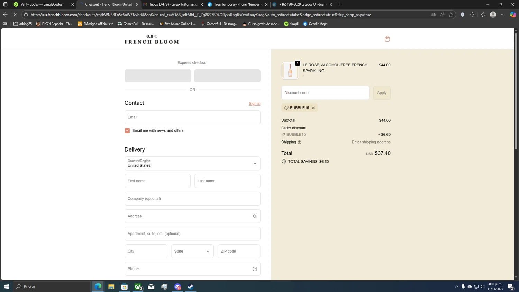This screenshot has width=519, height=292.
Task: Remove the BUBBLE15 discount tag
Action: tap(313, 108)
